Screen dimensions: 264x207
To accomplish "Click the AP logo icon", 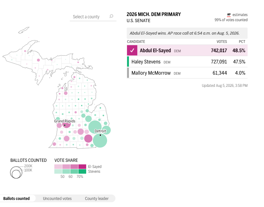I will (229, 15).
